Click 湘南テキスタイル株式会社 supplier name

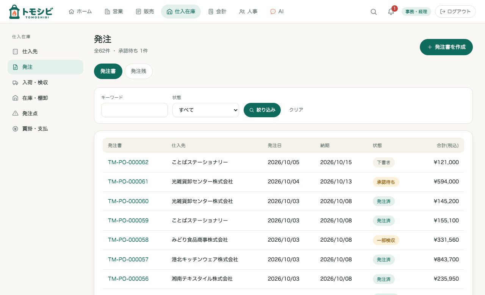[202, 279]
